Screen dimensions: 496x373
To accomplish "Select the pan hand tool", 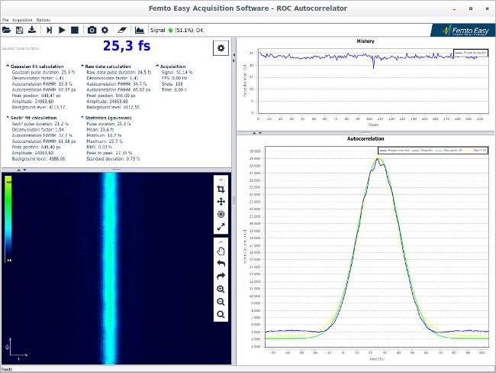I will 221,251.
